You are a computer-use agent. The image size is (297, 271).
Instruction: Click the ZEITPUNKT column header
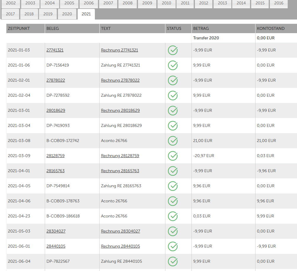19,29
